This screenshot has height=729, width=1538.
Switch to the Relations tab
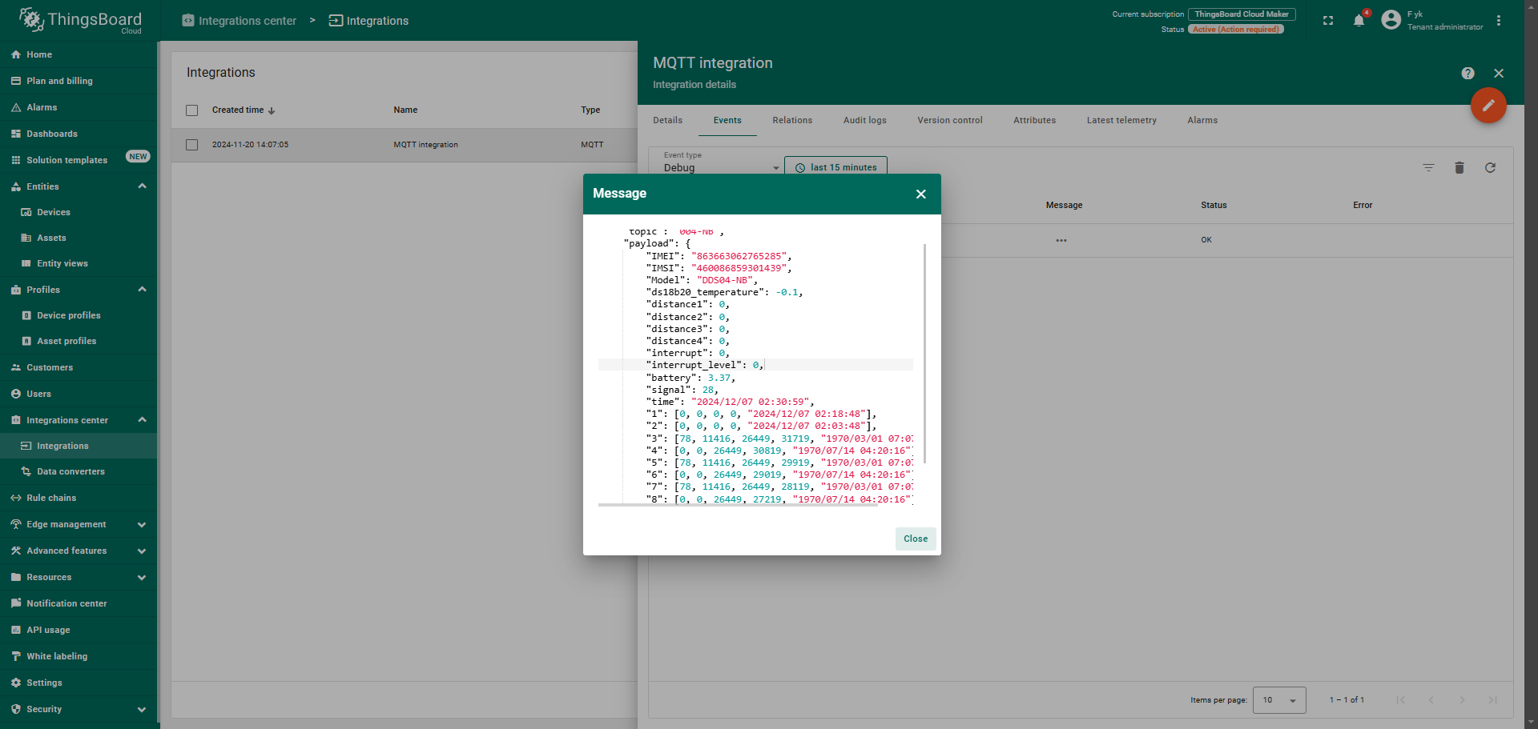792,120
